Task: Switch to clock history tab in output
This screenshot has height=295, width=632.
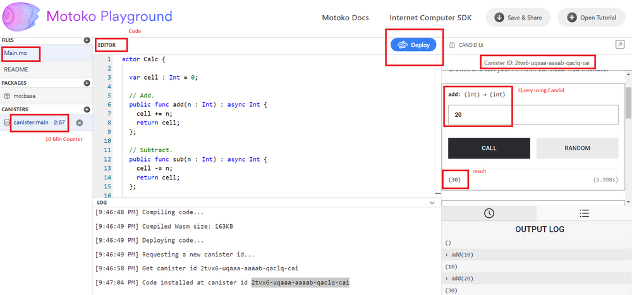Action: coord(489,214)
